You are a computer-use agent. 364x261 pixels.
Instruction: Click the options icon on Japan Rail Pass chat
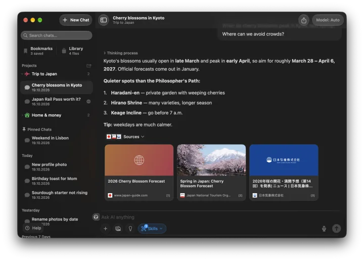[x=88, y=102]
